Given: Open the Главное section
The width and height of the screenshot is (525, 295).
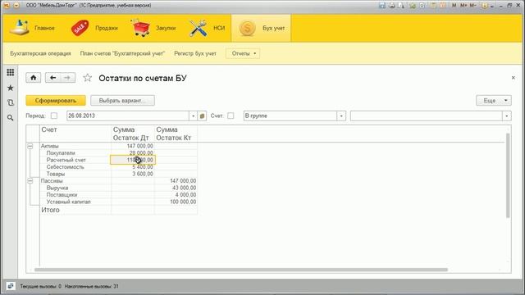Looking at the screenshot, I should pyautogui.click(x=32, y=28).
